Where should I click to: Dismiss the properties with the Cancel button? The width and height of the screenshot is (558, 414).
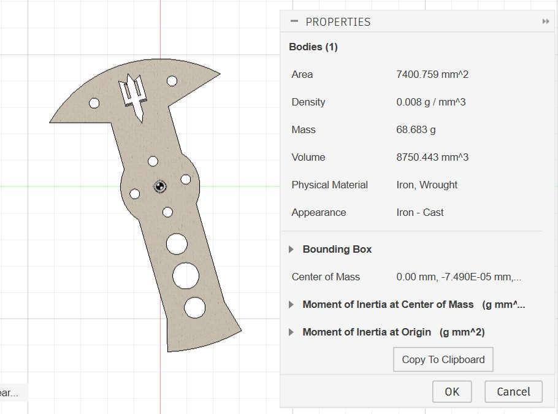(513, 392)
